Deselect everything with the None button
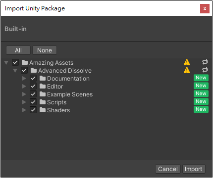Image resolution: width=213 pixels, height=178 pixels. pos(45,50)
